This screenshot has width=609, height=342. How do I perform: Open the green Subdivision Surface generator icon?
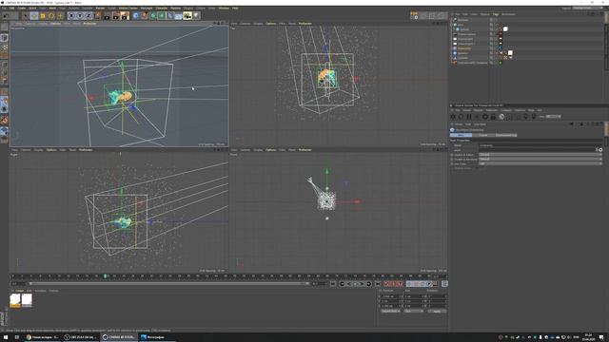point(153,16)
